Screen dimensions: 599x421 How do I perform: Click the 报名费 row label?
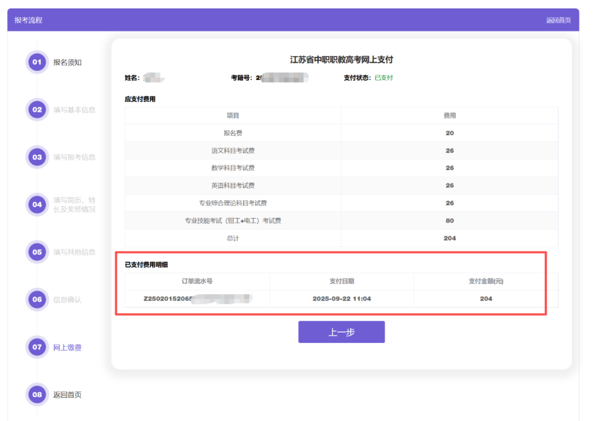tap(232, 133)
